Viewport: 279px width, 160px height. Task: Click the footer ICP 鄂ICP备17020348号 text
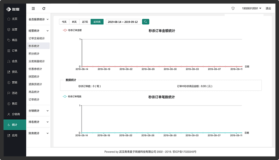(184, 152)
